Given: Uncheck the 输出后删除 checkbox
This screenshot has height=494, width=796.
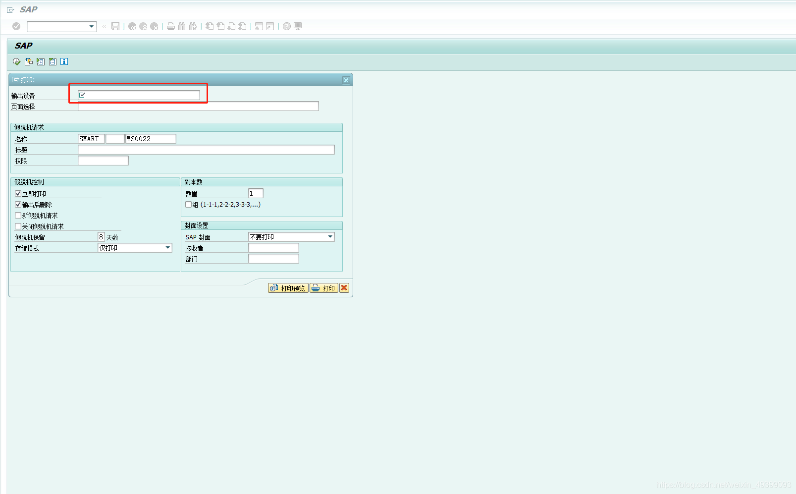Looking at the screenshot, I should pos(18,205).
